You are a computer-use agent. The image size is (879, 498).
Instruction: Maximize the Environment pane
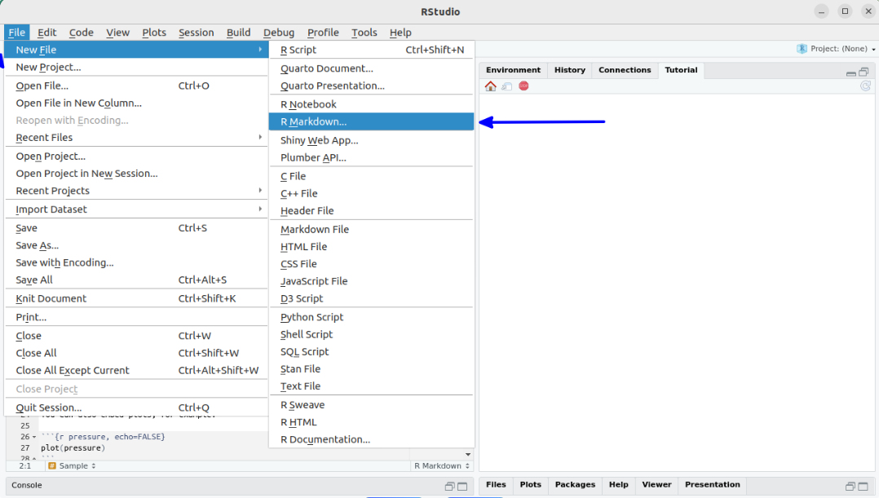pos(864,72)
